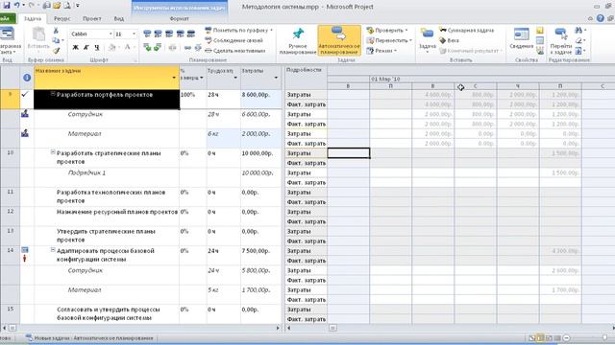The image size is (615, 345).
Task: Toggle underline Ч formatting
Action: (97, 48)
